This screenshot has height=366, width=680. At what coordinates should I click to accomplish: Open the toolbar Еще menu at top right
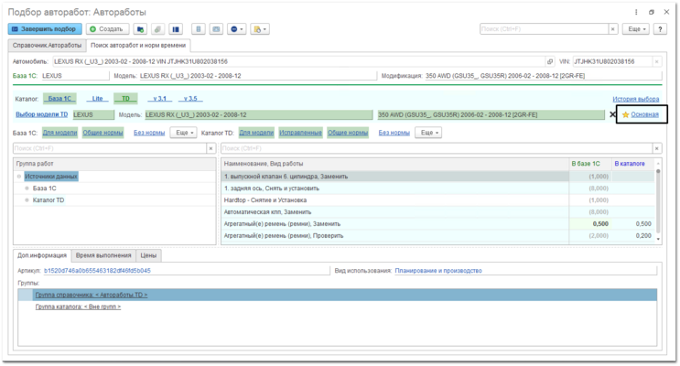[x=636, y=29]
